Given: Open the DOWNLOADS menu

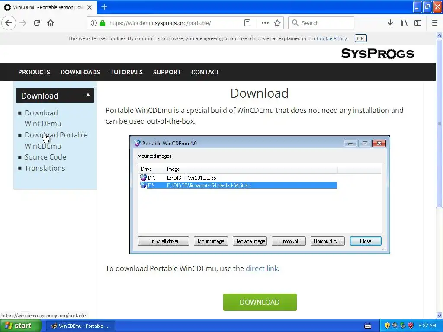Looking at the screenshot, I should point(80,72).
